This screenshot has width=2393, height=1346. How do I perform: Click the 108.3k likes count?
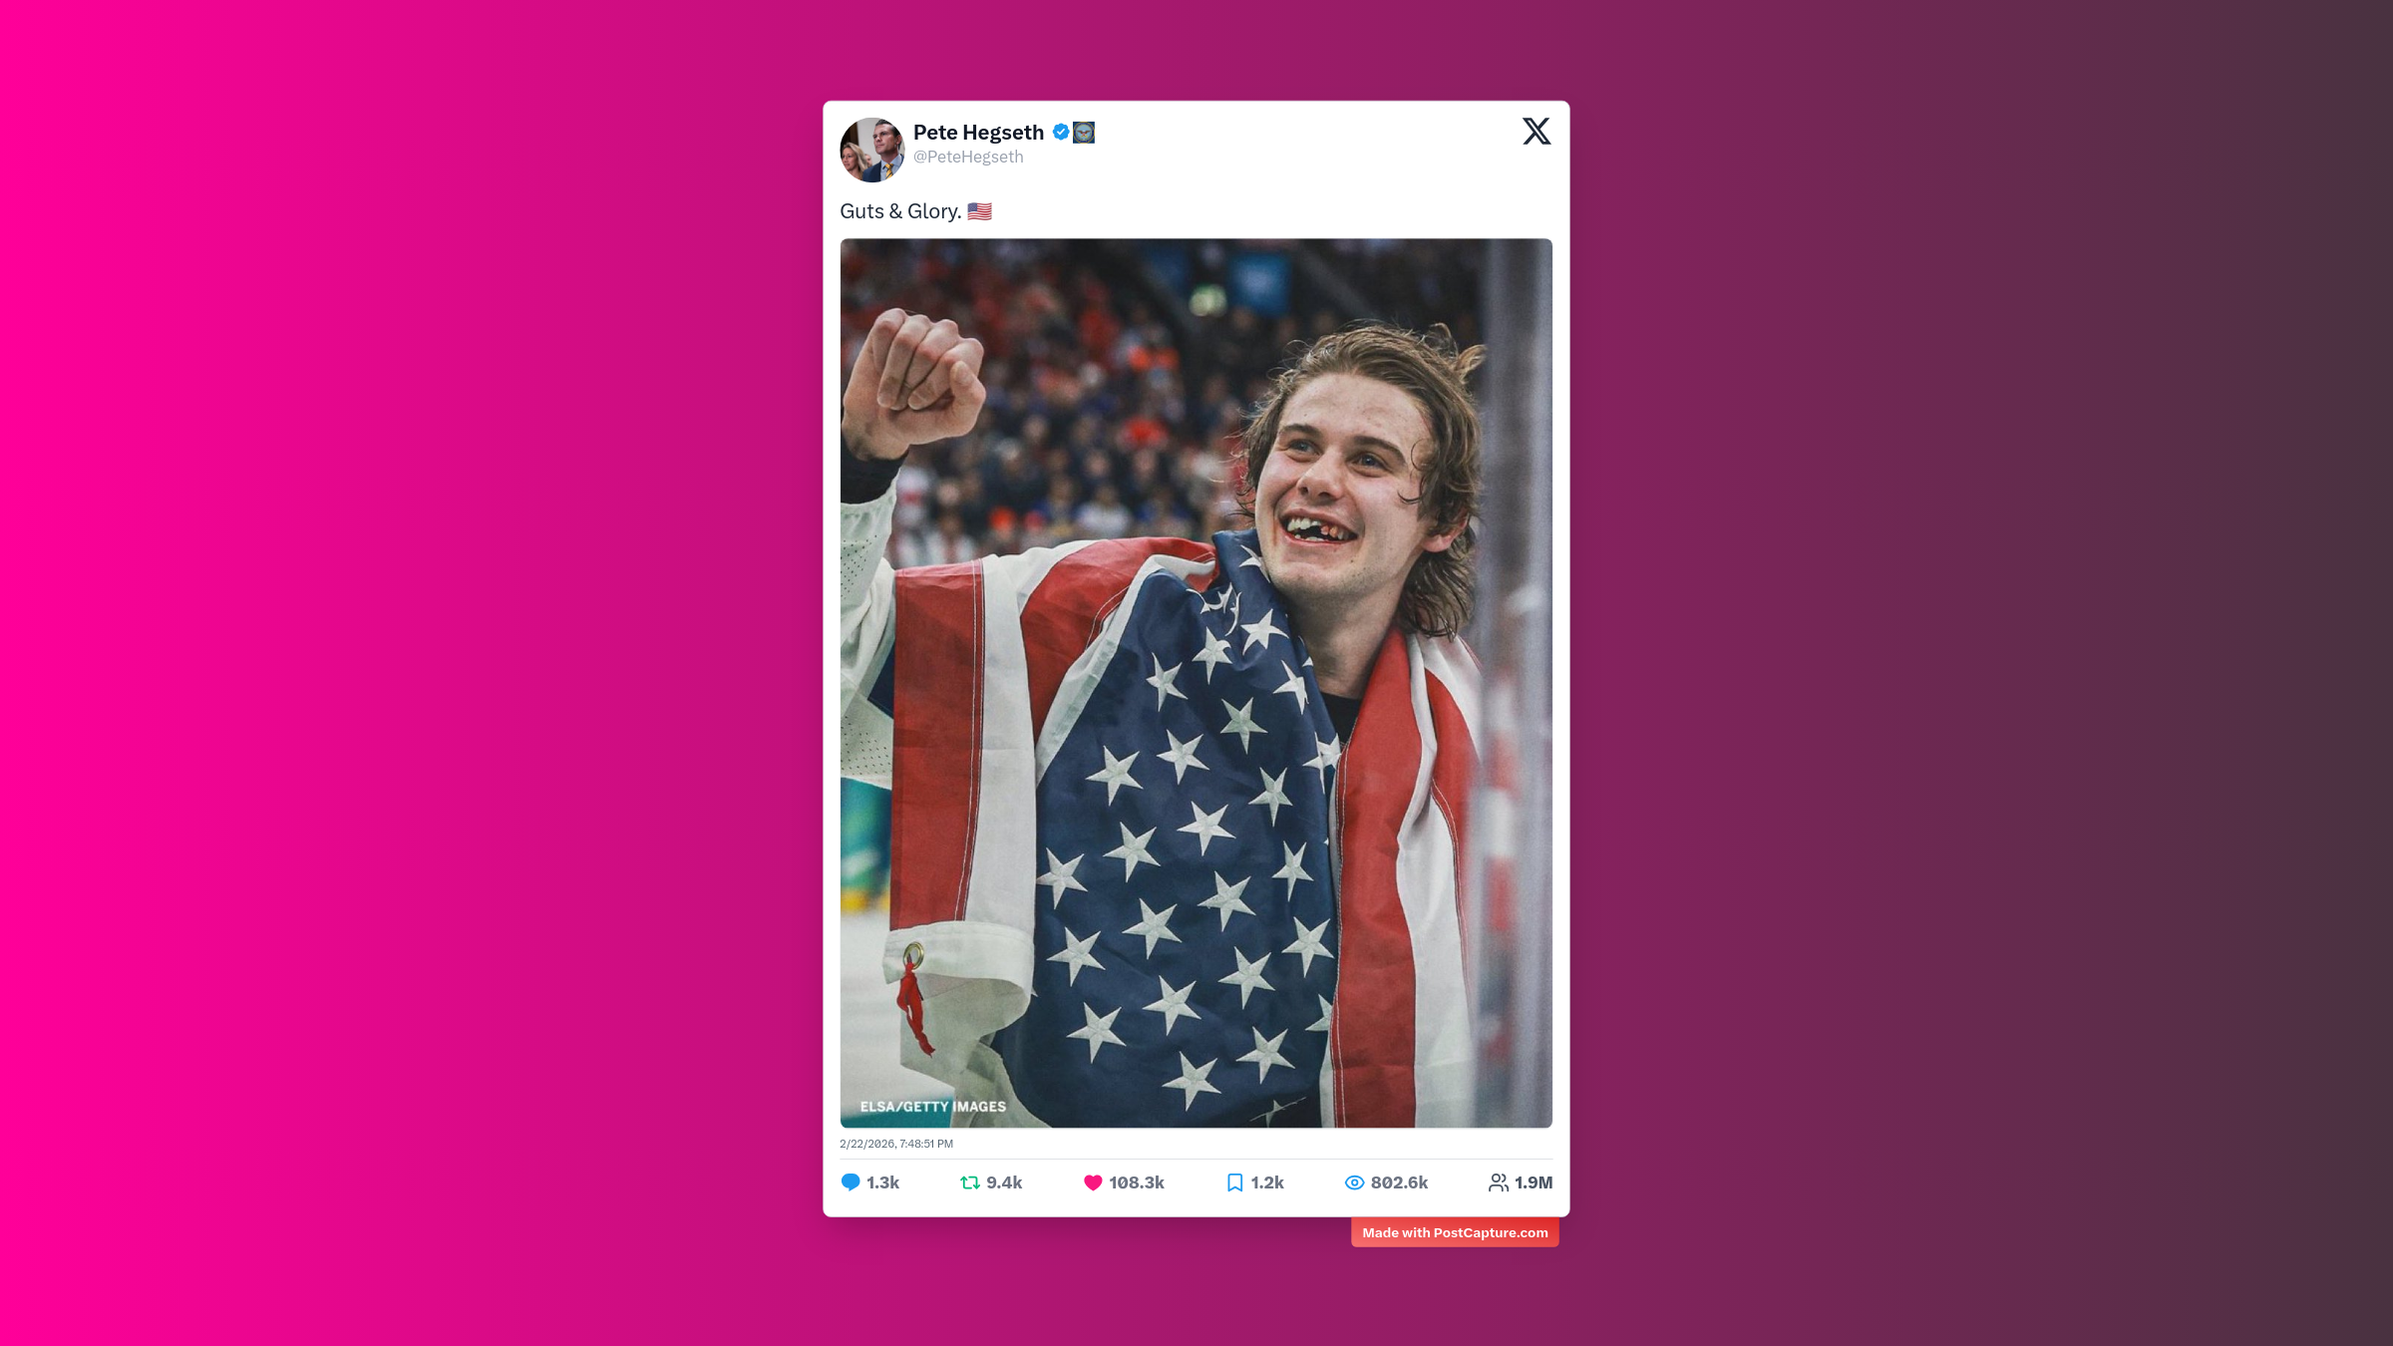(x=1137, y=1182)
